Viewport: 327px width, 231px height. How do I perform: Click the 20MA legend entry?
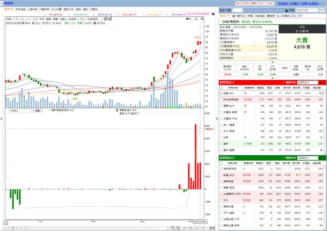coord(103,15)
